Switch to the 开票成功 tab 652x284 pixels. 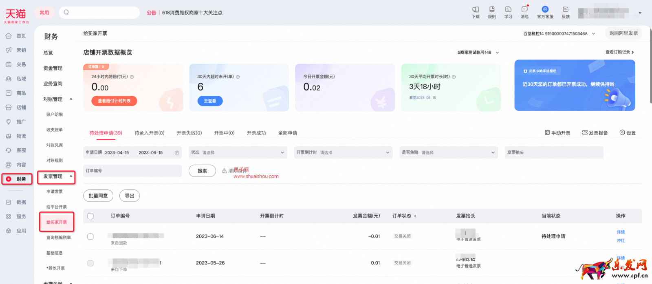pyautogui.click(x=256, y=133)
